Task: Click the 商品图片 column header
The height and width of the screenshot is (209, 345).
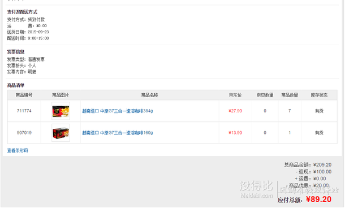Action: coord(61,95)
